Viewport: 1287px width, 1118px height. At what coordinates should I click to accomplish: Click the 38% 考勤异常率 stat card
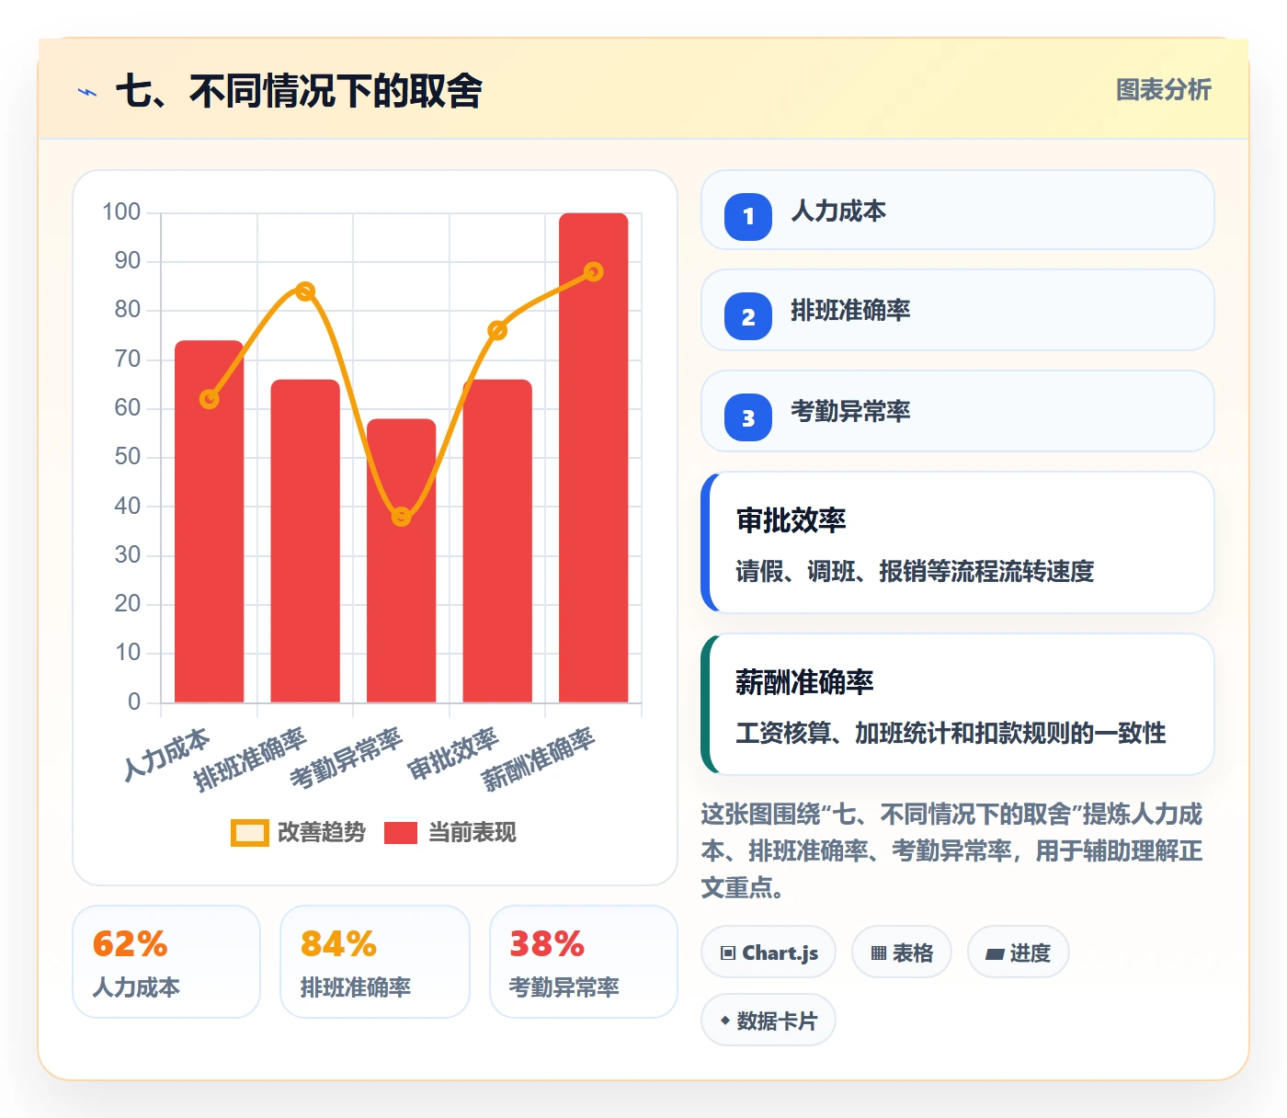584,962
